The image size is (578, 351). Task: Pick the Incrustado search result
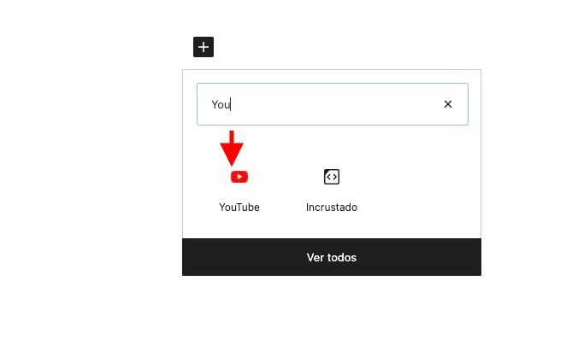(x=332, y=190)
